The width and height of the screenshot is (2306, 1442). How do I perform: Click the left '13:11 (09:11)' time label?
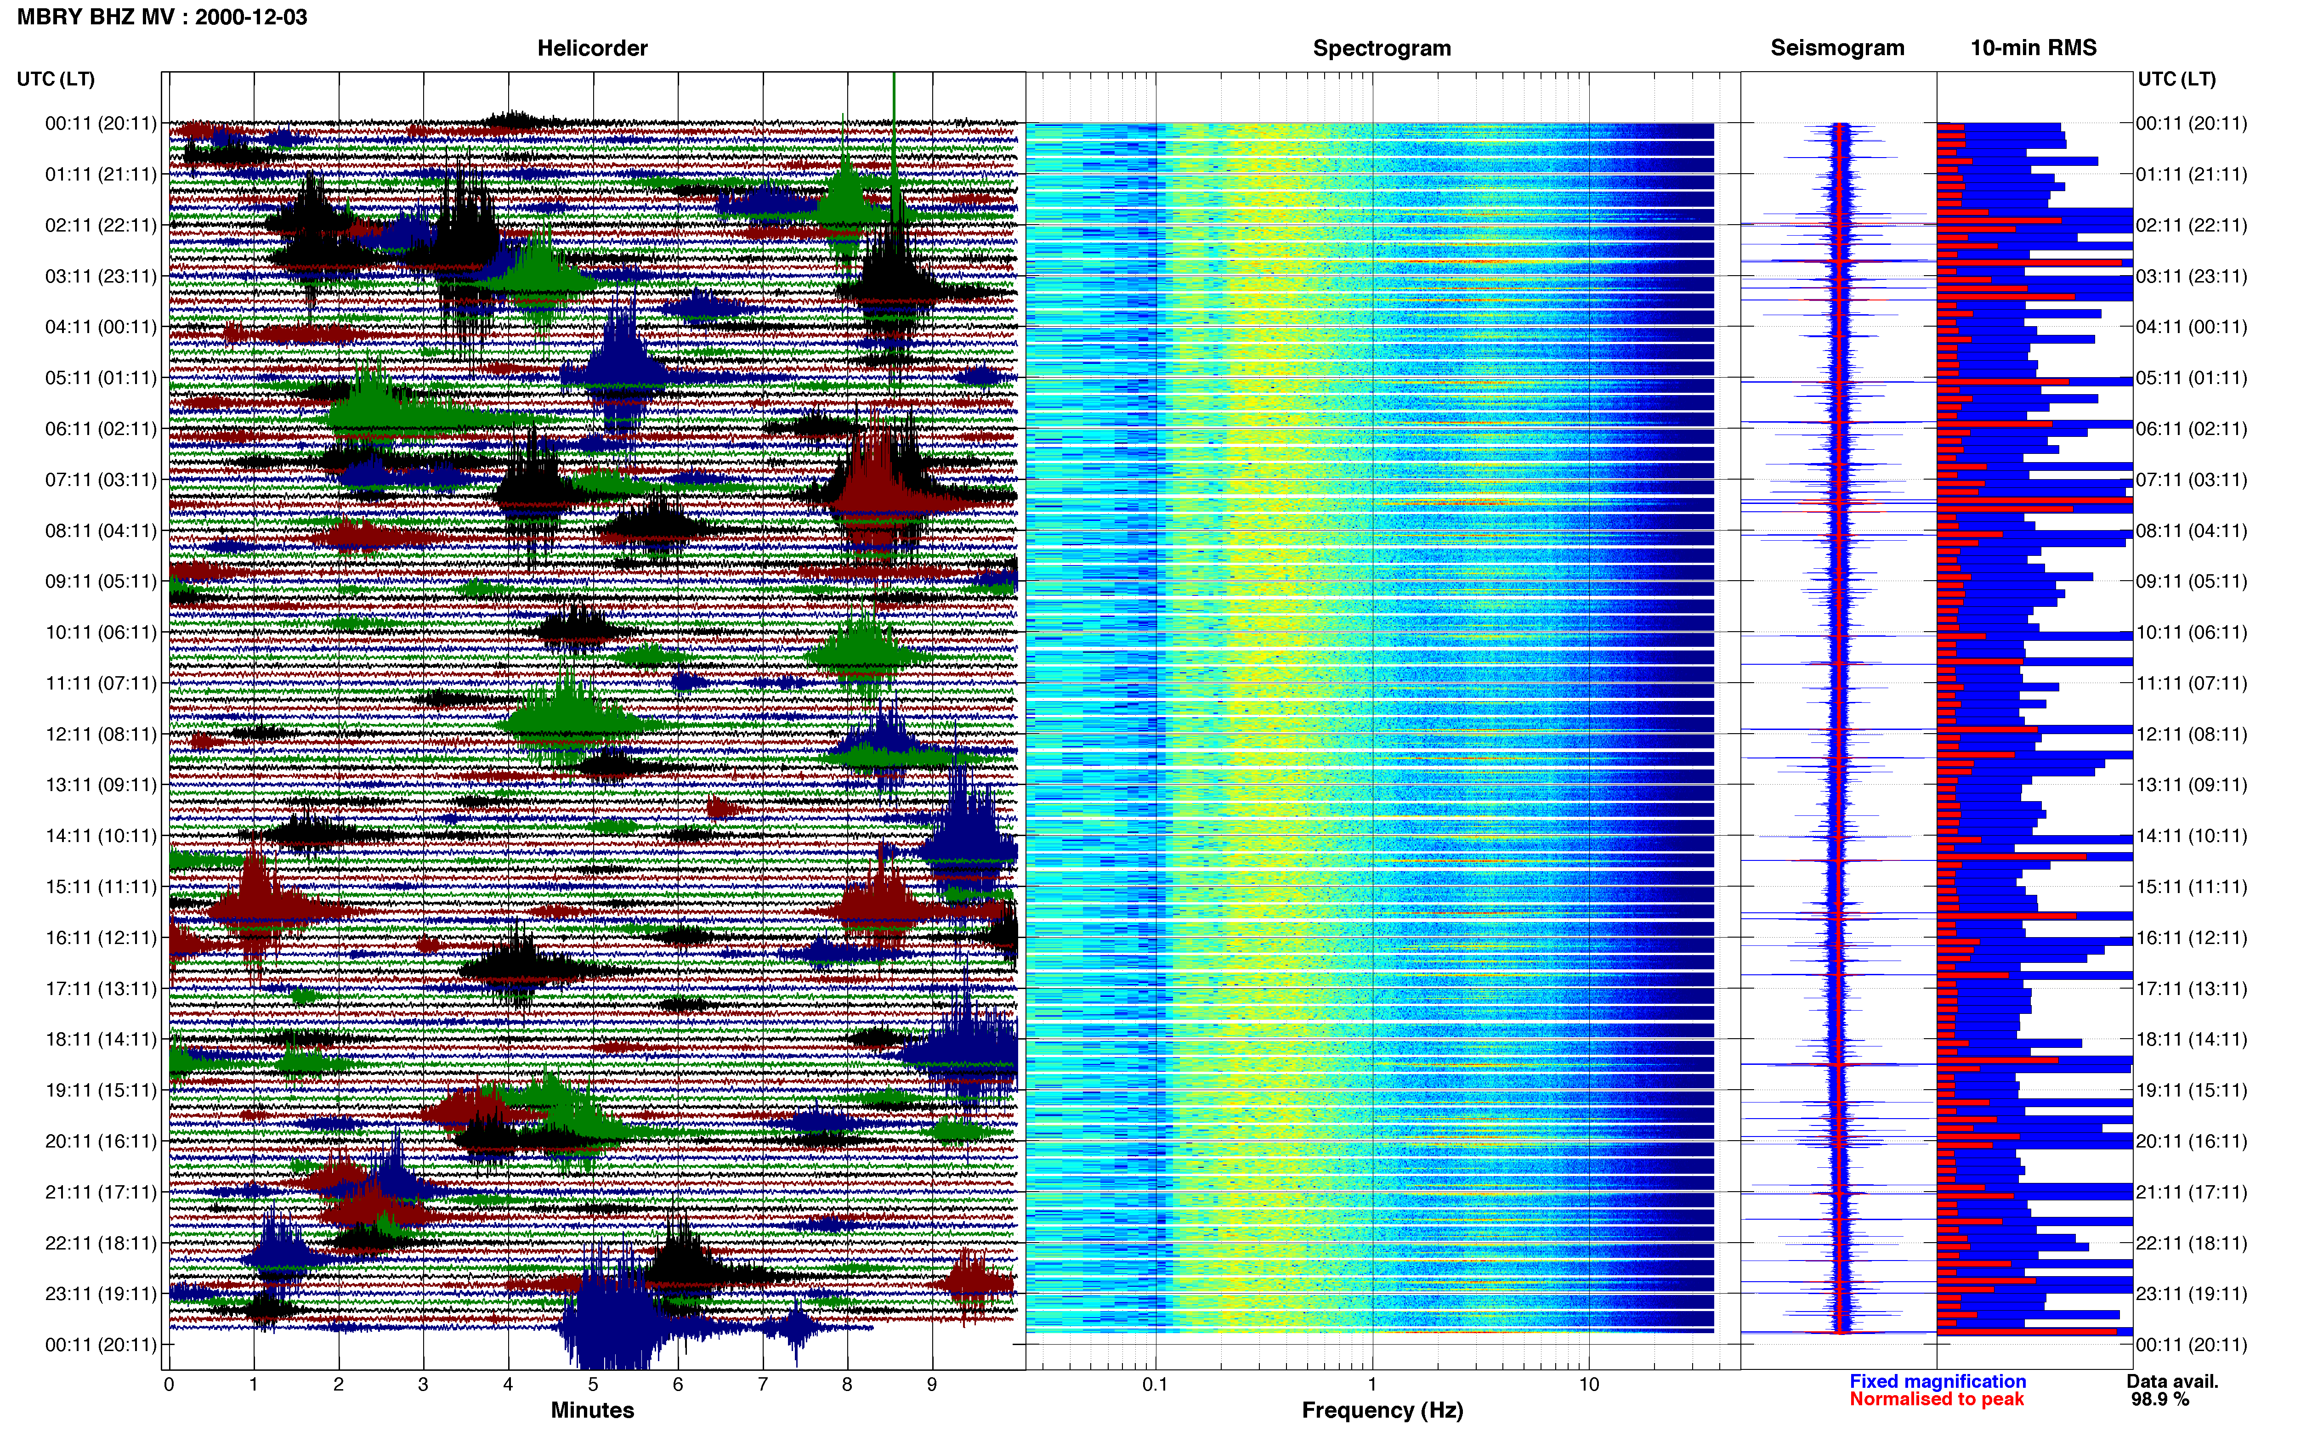[x=101, y=785]
